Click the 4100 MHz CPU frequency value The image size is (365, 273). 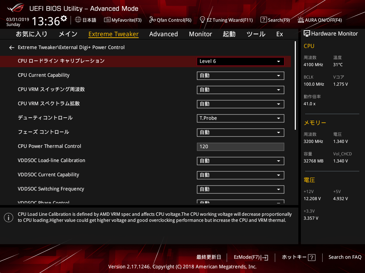(x=313, y=65)
